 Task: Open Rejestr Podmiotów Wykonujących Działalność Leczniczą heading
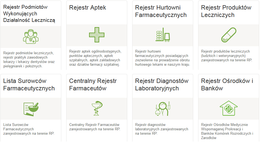pyautogui.click(x=29, y=13)
